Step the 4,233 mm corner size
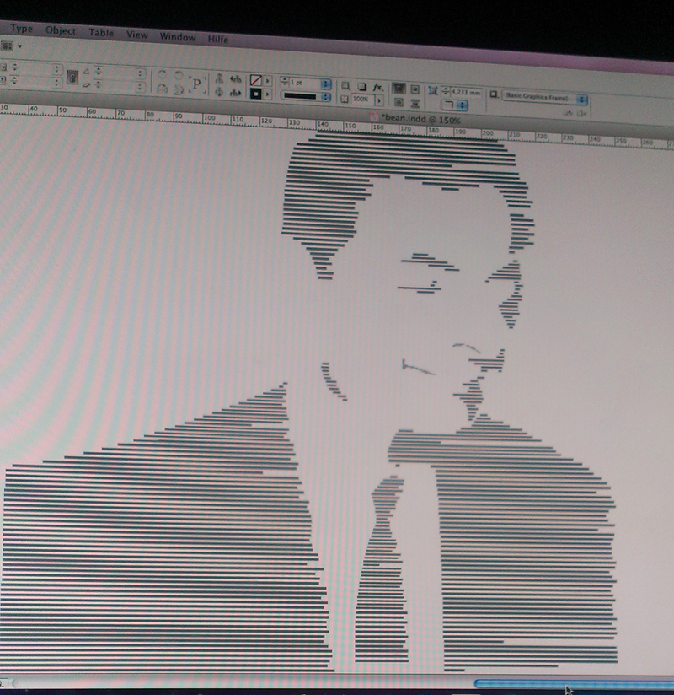 pos(446,91)
